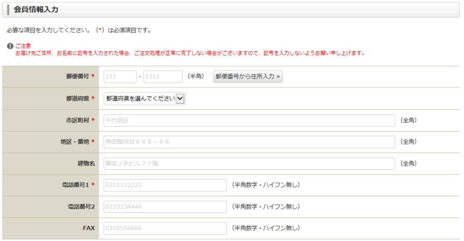Open the 都道府県を選んでください dropdown
This screenshot has height=241, width=464.
point(145,99)
